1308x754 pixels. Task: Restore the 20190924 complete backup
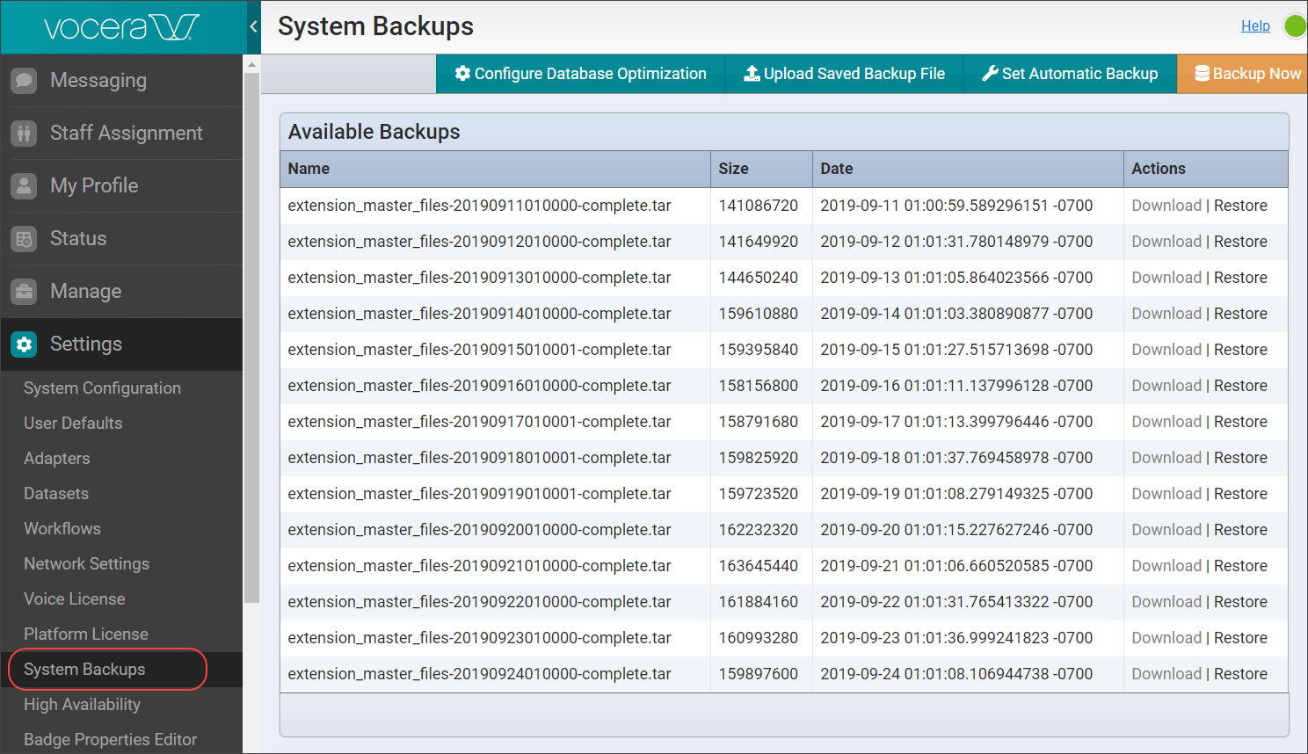click(x=1241, y=673)
